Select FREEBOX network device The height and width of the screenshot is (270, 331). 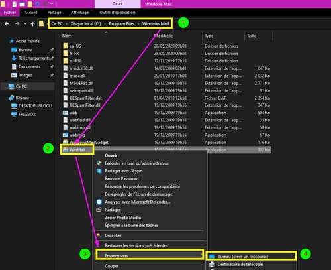pos(27,114)
